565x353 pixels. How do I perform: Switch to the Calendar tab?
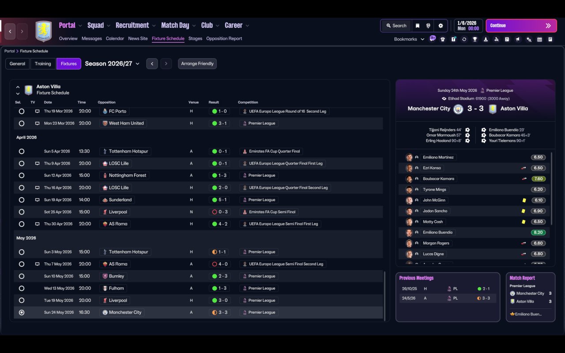pos(115,39)
